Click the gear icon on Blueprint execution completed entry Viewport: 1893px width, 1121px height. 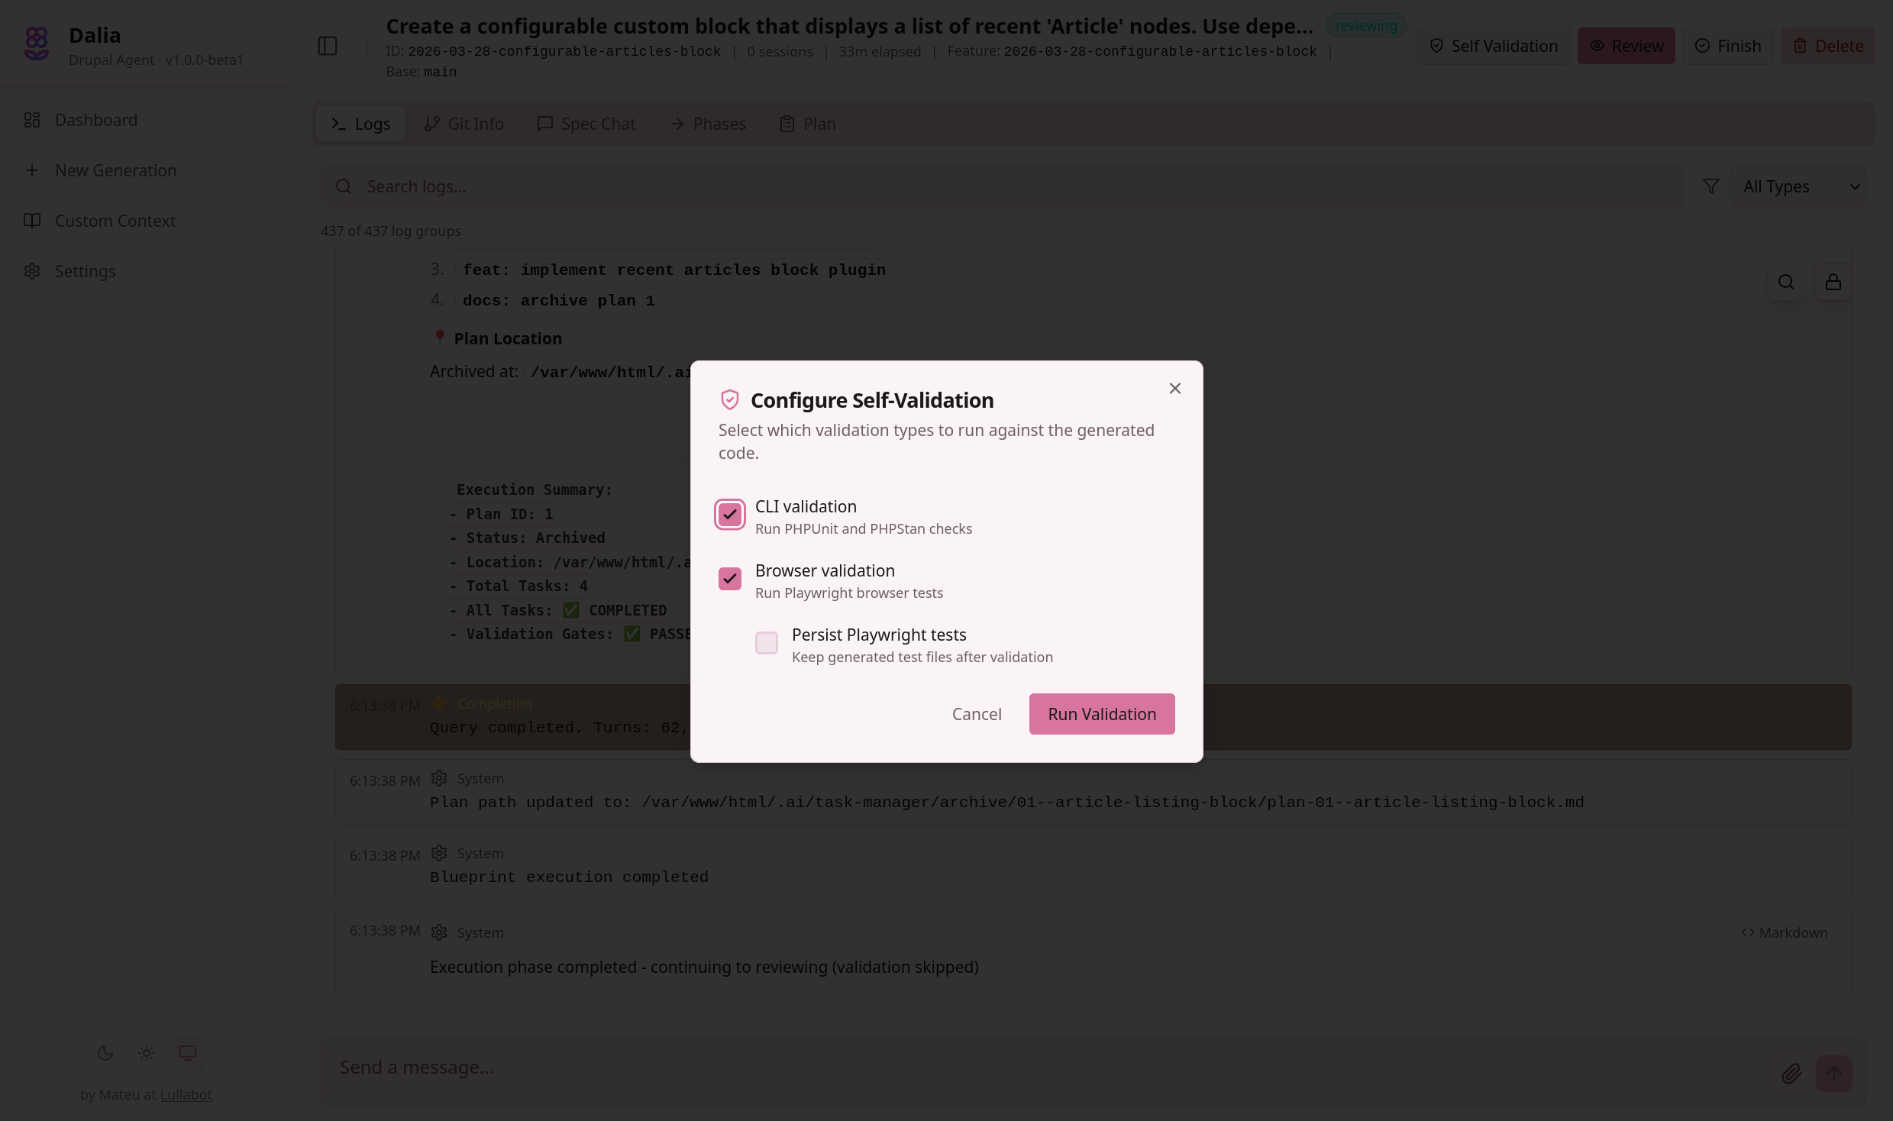[439, 853]
